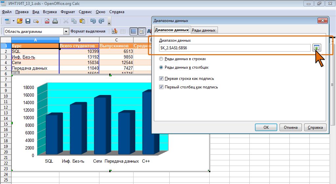
Task: Click the 'Сети' cell in column A
Action: [x=35, y=63]
